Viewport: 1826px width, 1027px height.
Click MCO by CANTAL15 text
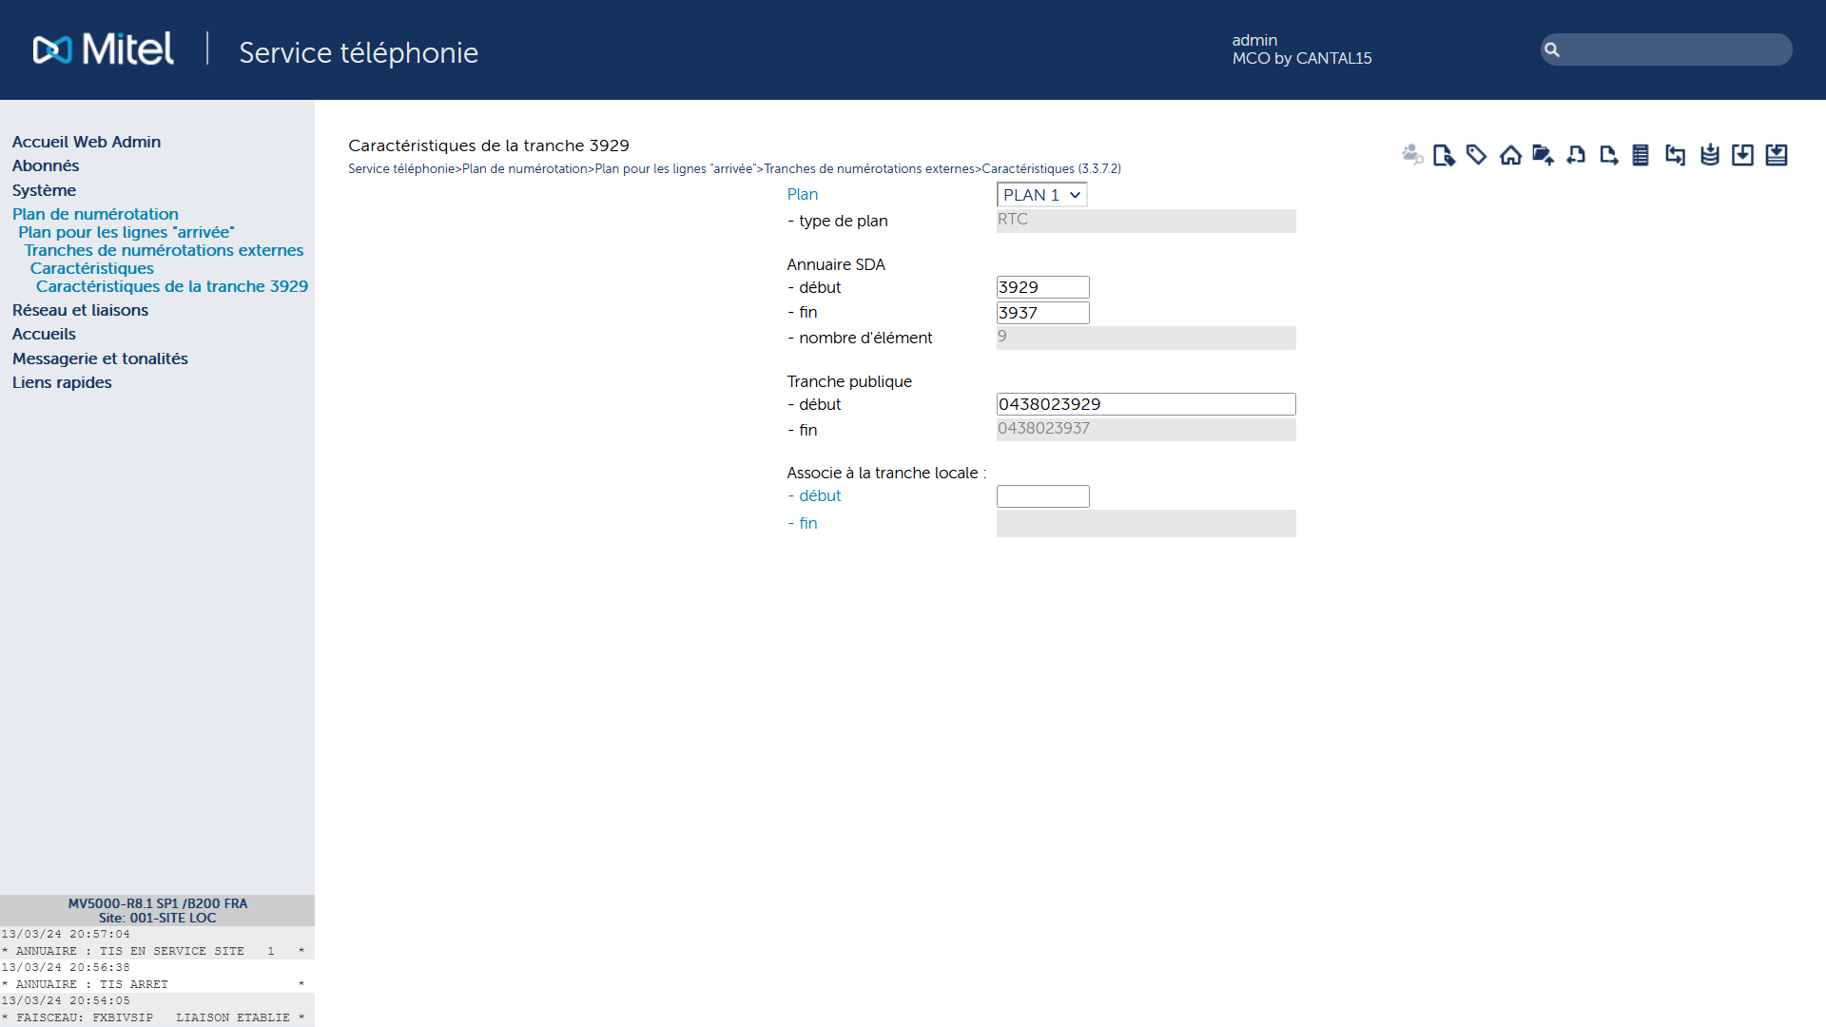coord(1302,58)
